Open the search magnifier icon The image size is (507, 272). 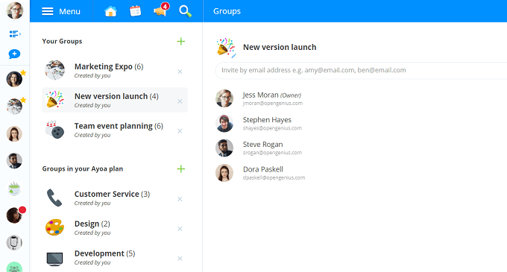tap(185, 11)
